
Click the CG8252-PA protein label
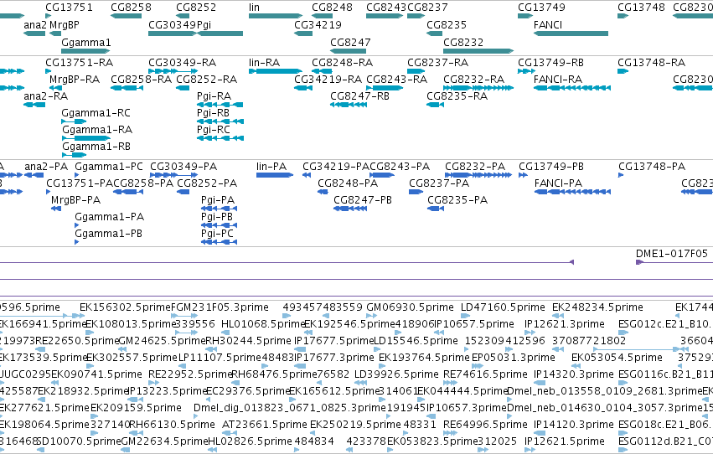click(207, 183)
